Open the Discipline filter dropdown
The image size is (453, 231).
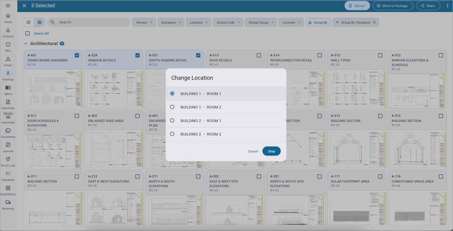pos(171,23)
